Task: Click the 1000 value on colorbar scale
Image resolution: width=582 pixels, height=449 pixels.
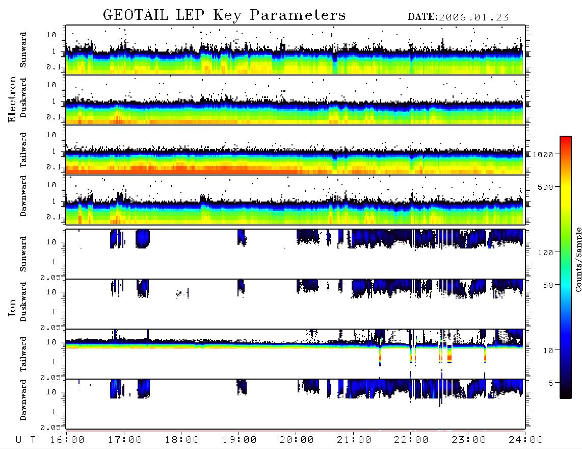Action: [543, 155]
